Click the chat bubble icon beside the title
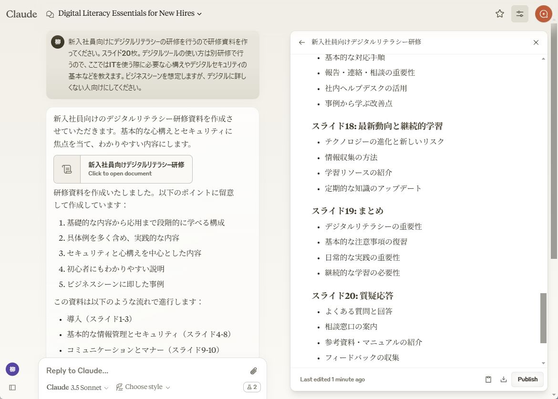558x399 pixels. click(x=50, y=14)
